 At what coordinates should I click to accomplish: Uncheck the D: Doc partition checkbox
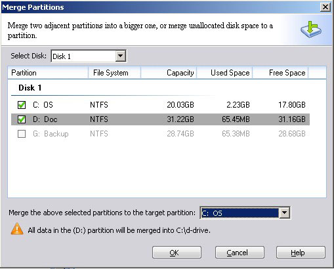(x=22, y=119)
